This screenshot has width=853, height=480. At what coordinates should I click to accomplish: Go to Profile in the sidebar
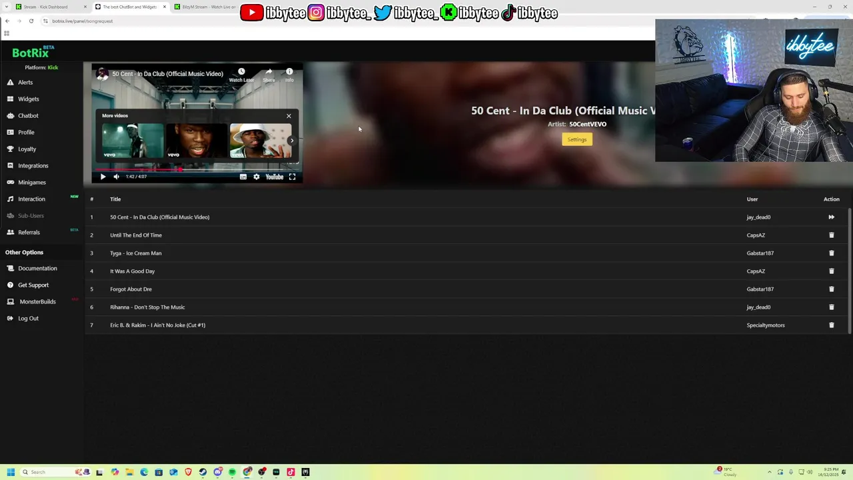pyautogui.click(x=26, y=132)
